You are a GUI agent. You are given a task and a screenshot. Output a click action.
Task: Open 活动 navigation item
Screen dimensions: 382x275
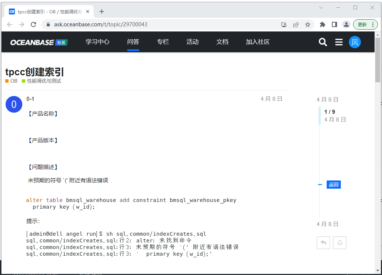pyautogui.click(x=192, y=42)
